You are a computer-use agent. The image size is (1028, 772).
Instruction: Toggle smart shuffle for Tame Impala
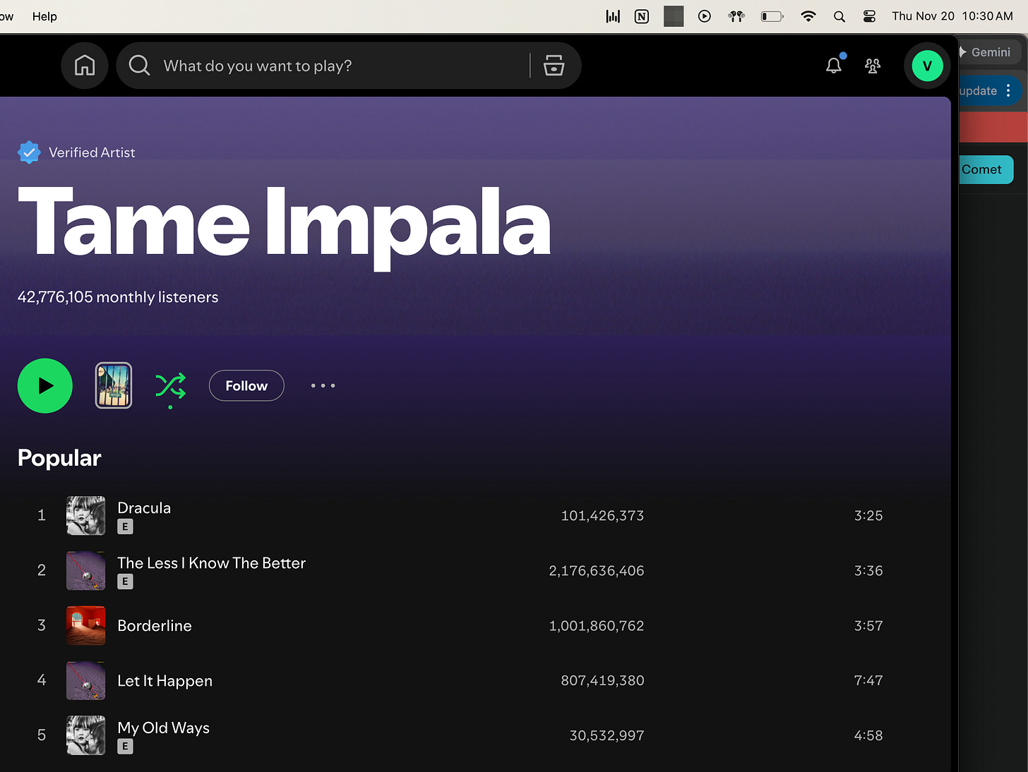tap(170, 387)
